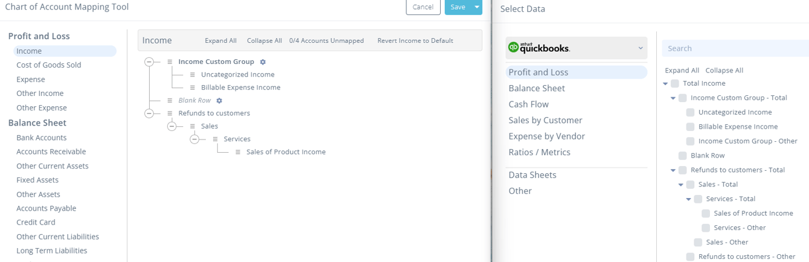Click drag handle for Uncategorized Income row
The width and height of the screenshot is (809, 262).
click(x=193, y=75)
